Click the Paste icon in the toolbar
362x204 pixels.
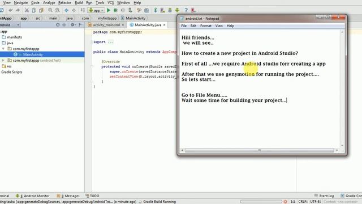pos(41,10)
